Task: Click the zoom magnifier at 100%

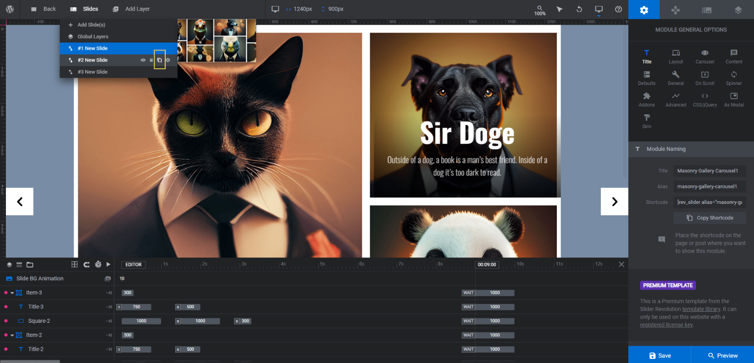Action: (540, 10)
